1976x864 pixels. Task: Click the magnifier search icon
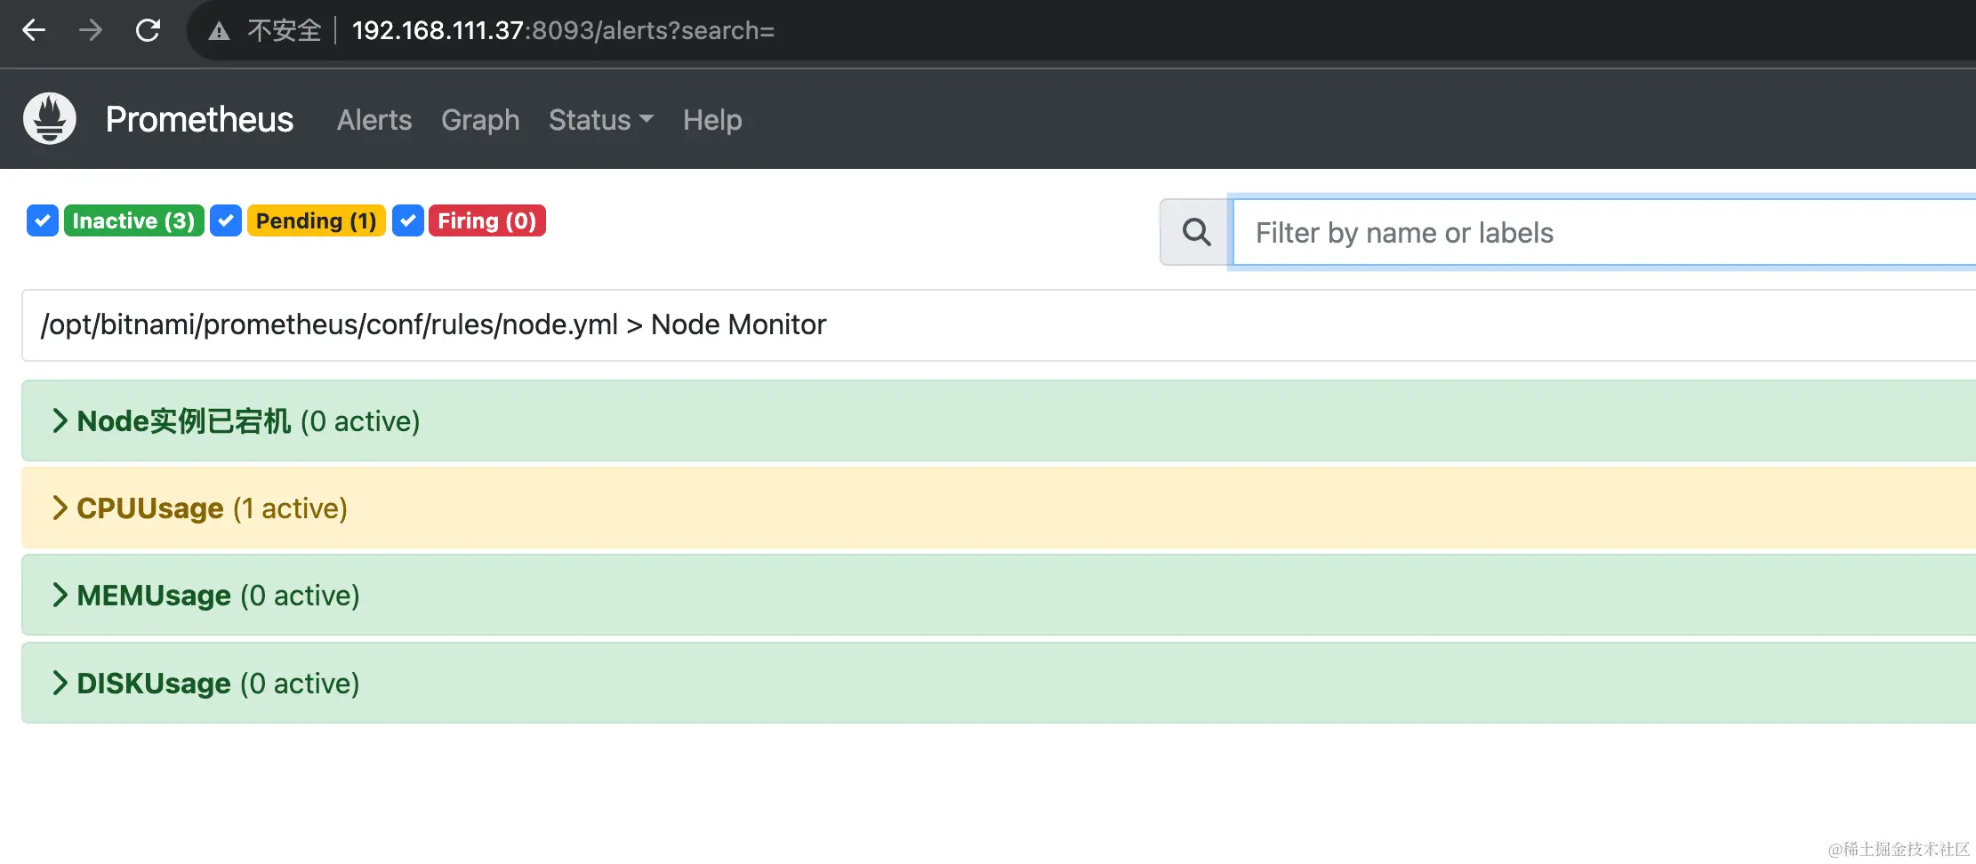click(x=1196, y=232)
